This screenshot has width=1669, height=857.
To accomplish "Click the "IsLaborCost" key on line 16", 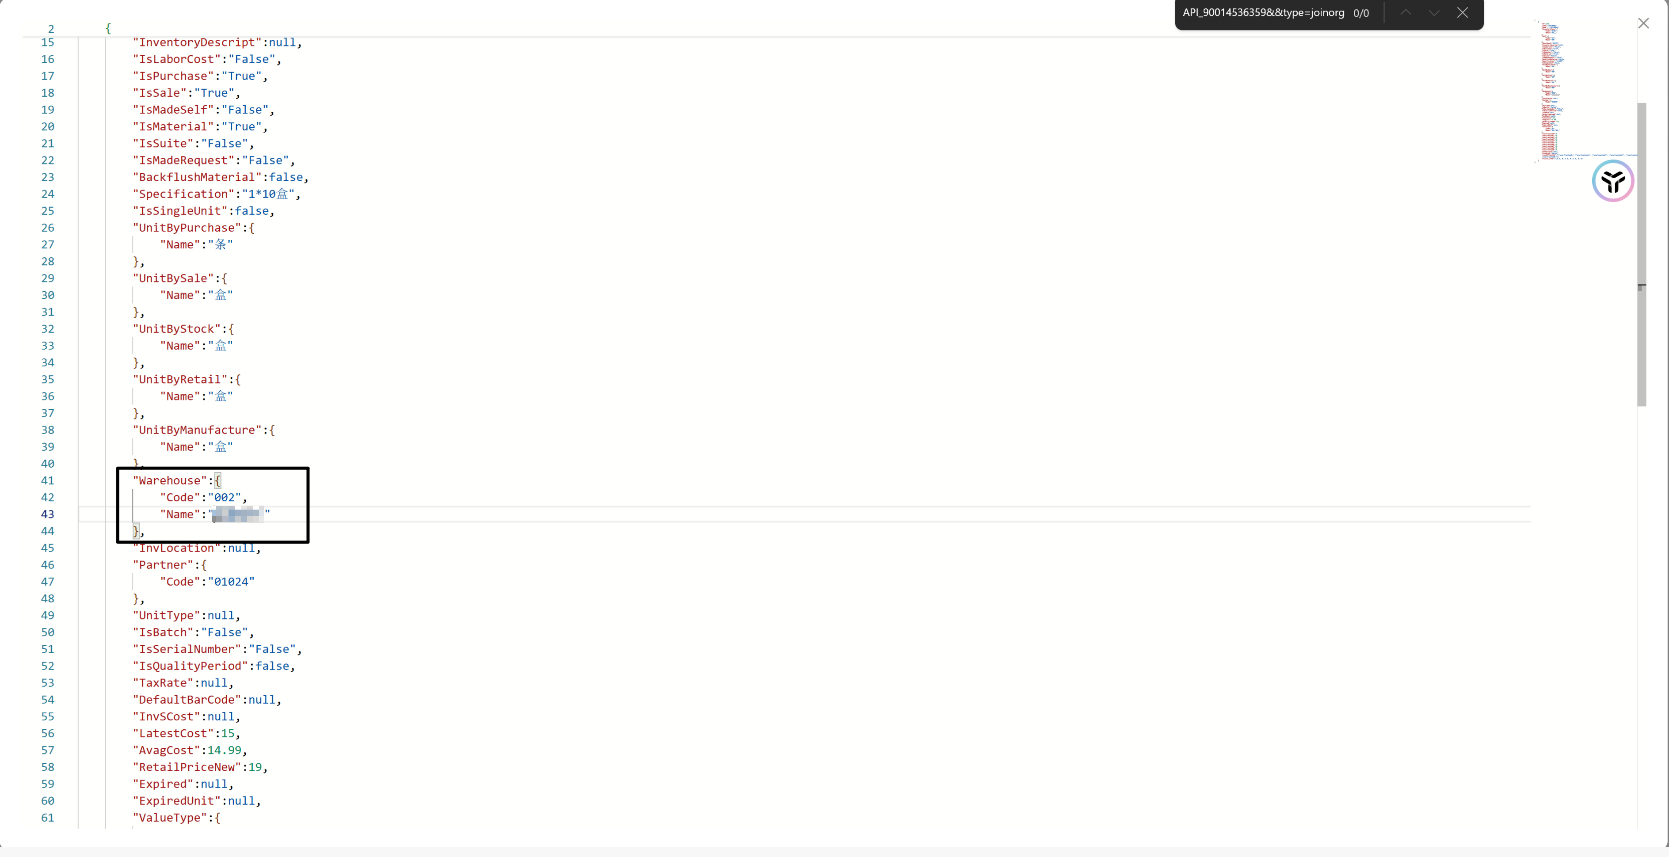I will (x=176, y=59).
